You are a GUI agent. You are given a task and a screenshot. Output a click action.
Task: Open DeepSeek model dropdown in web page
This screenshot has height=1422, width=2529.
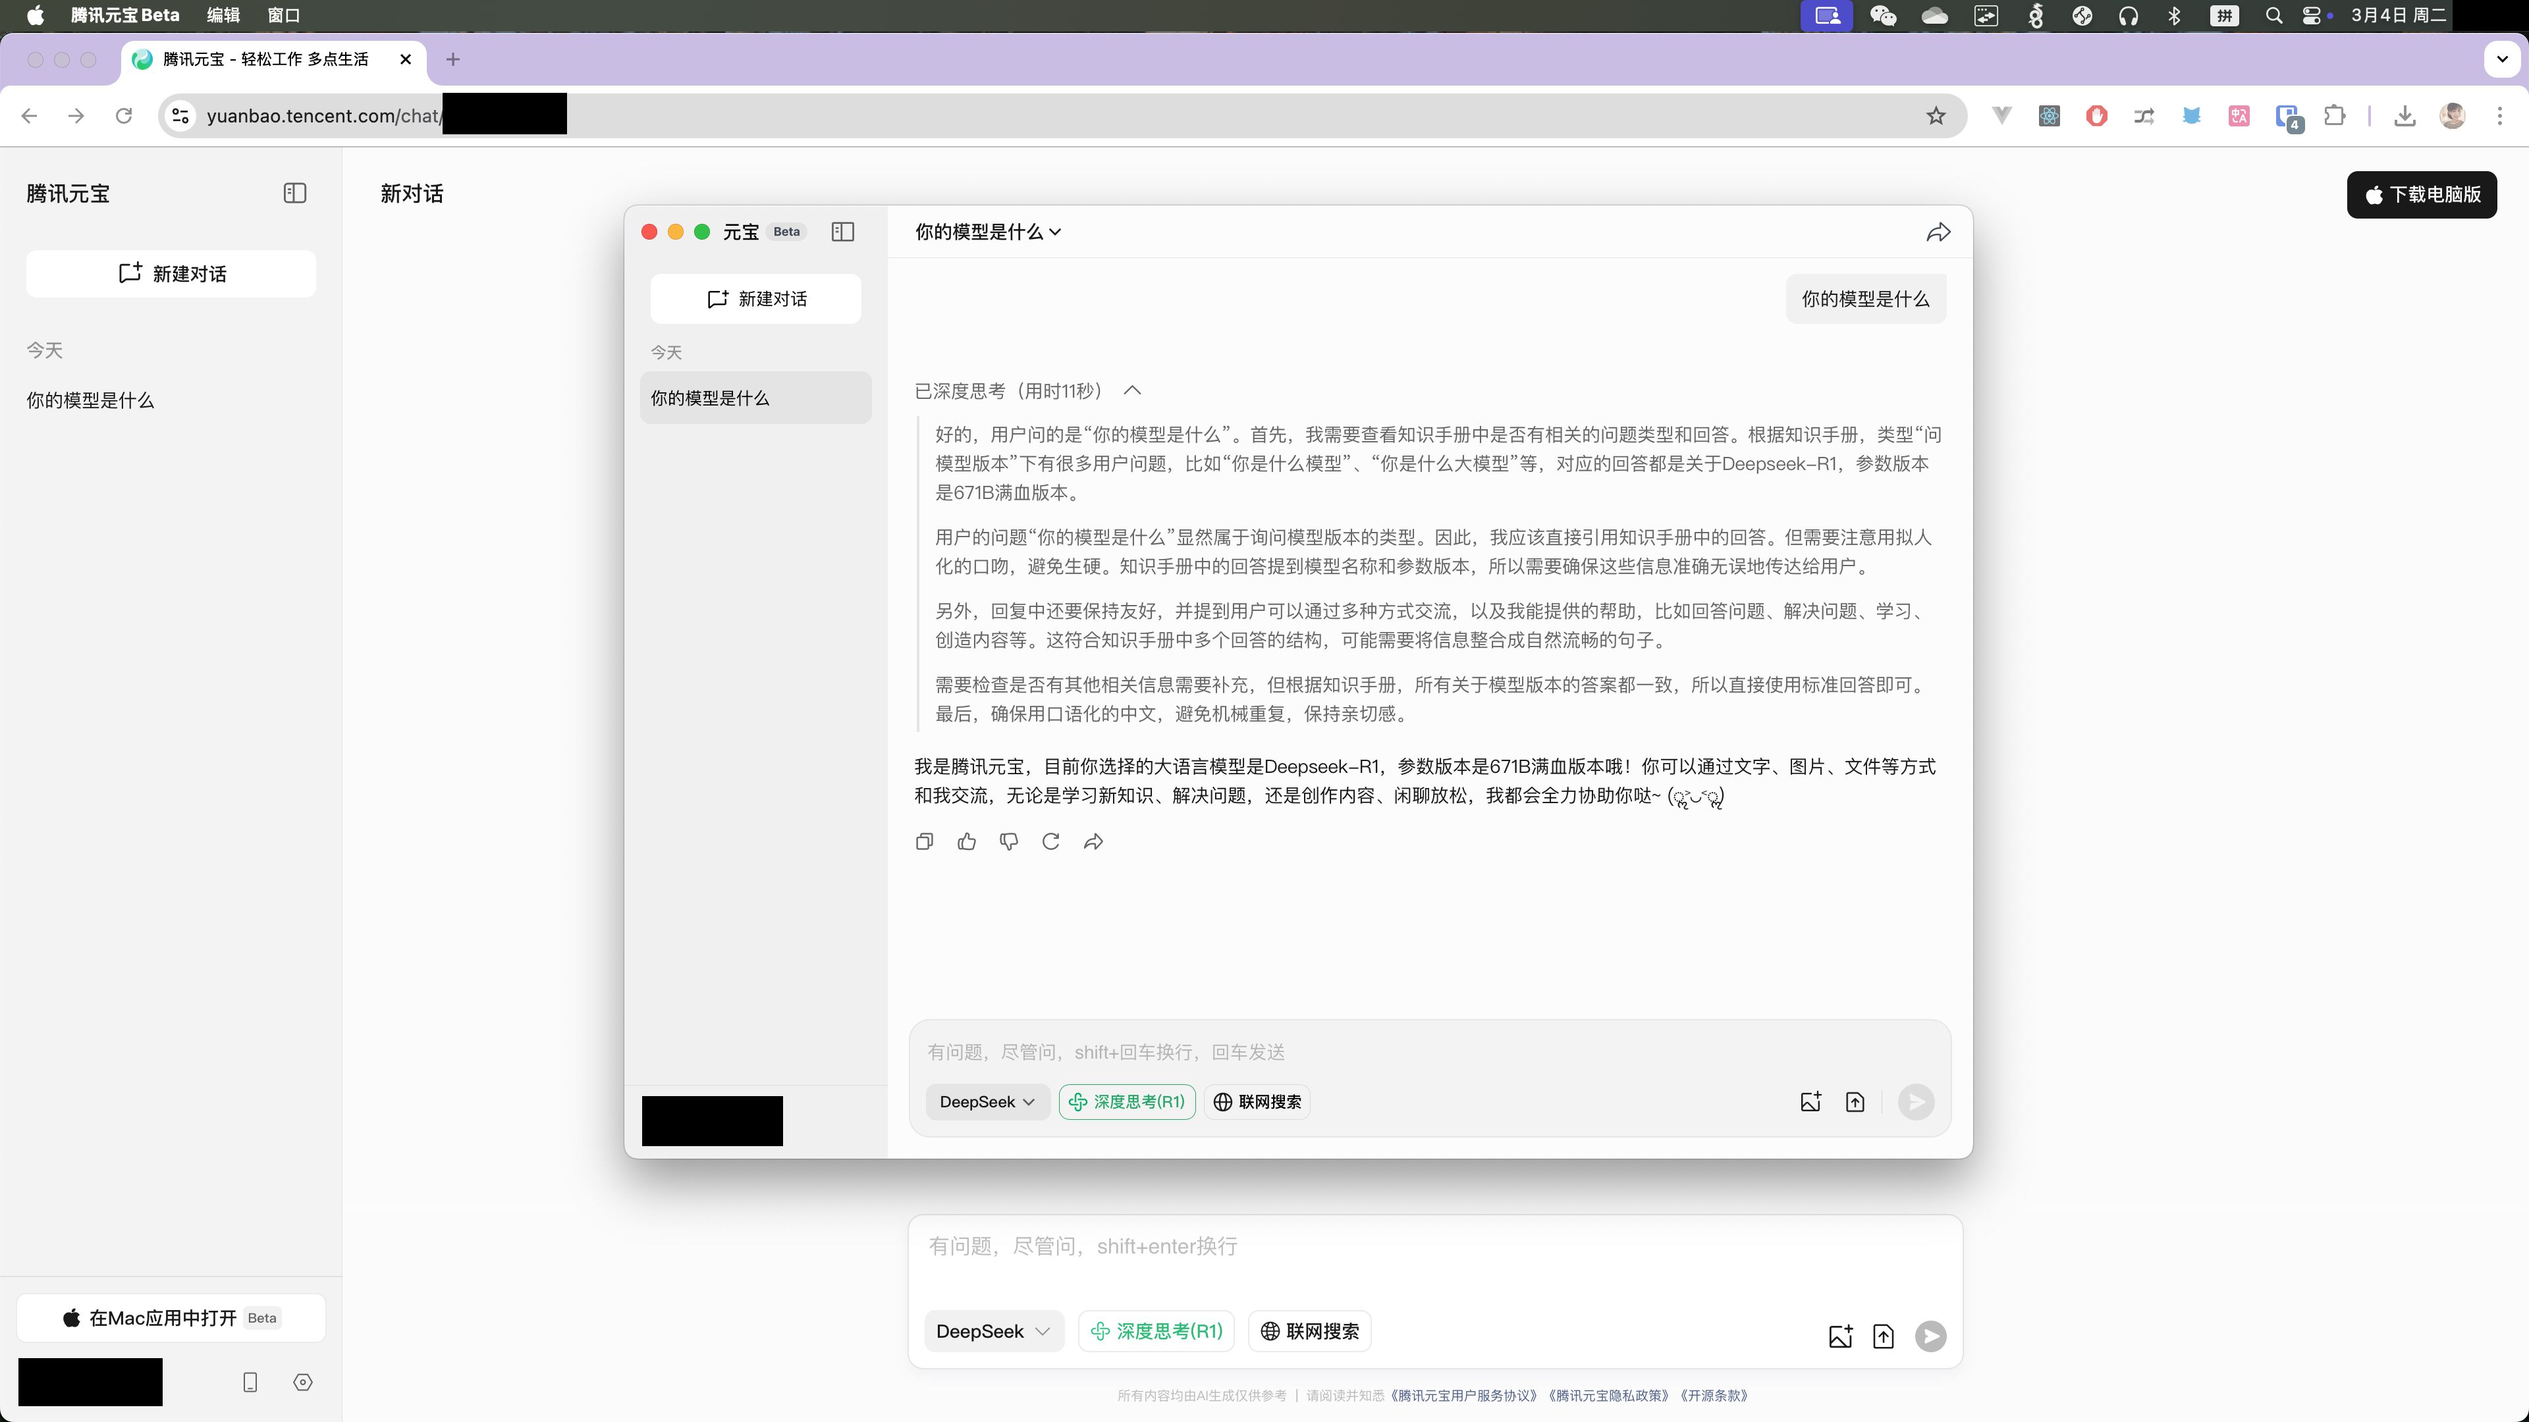pyautogui.click(x=994, y=1332)
